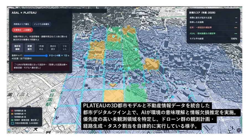Click the 取得済(鮮度回復・書き戻し) legend label
This screenshot has width=249, height=140.
pyautogui.click(x=27, y=120)
